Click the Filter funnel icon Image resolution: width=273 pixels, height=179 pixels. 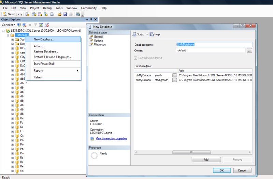point(35,25)
